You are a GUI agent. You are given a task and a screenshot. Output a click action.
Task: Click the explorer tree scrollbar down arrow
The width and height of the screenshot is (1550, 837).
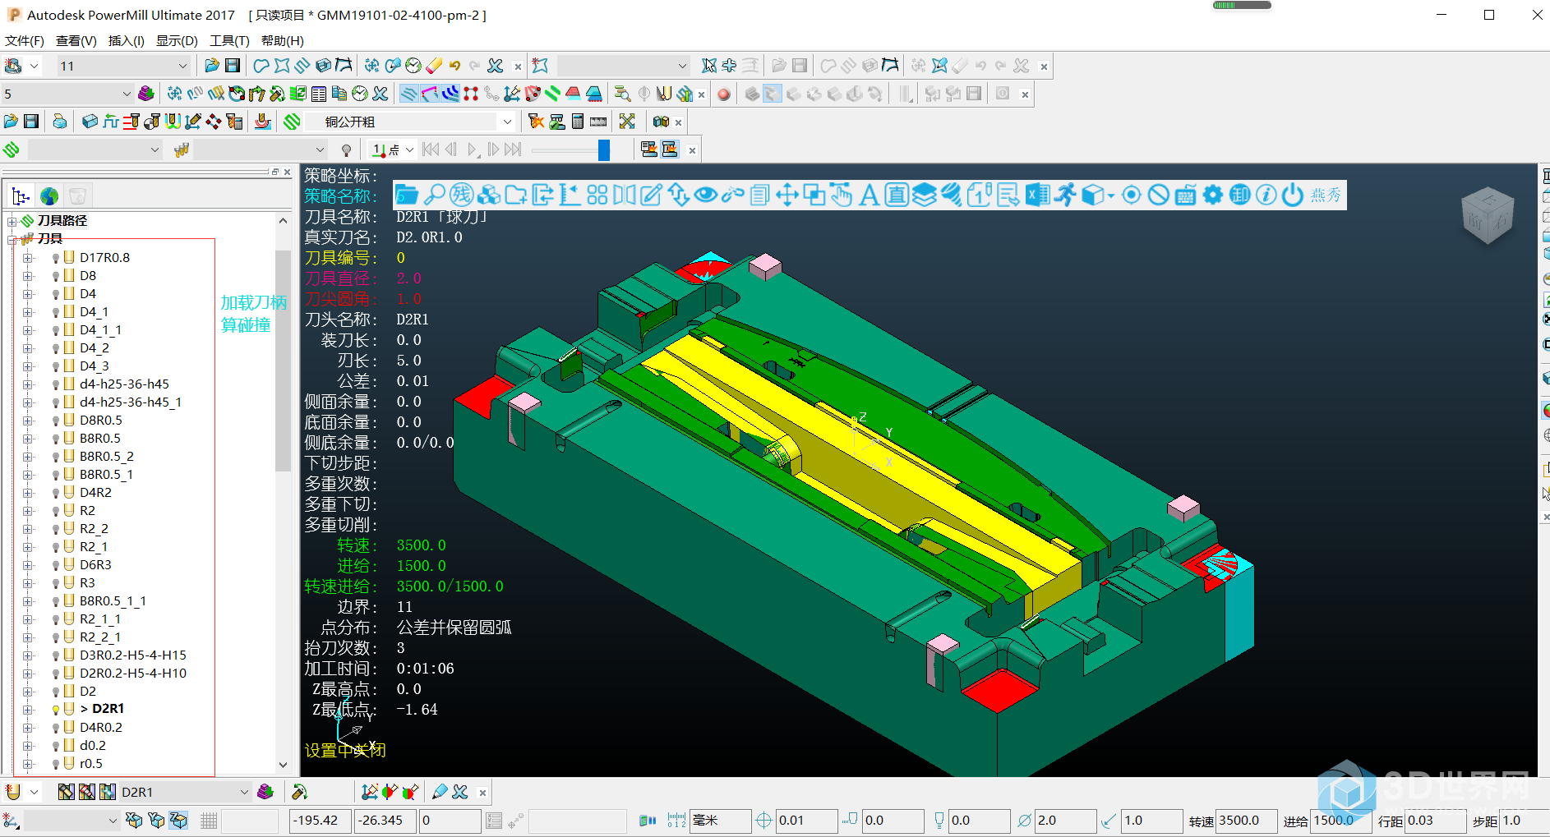[283, 765]
